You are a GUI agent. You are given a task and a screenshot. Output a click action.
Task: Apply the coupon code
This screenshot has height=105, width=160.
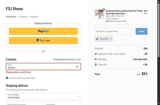pos(141,31)
